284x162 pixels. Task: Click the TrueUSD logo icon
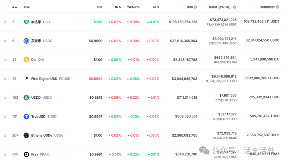pos(26,116)
